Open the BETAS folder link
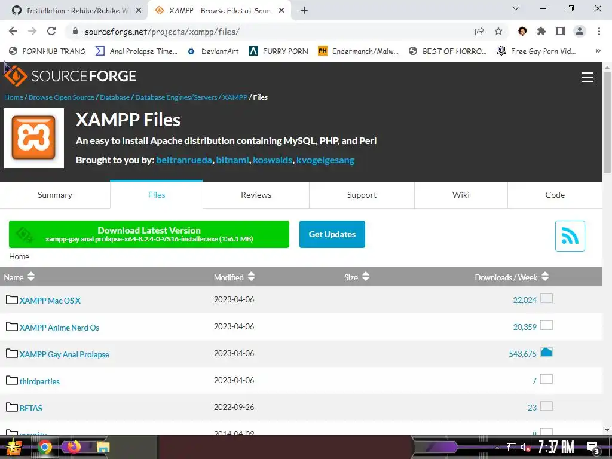612x459 pixels. point(31,408)
